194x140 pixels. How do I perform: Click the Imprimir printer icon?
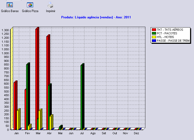[50, 5]
